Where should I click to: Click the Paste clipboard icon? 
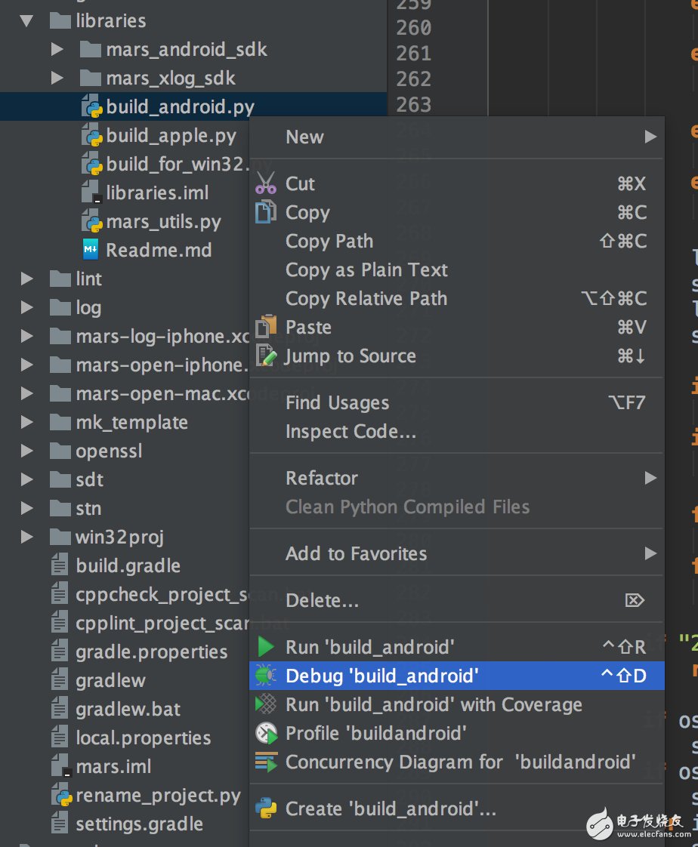266,327
